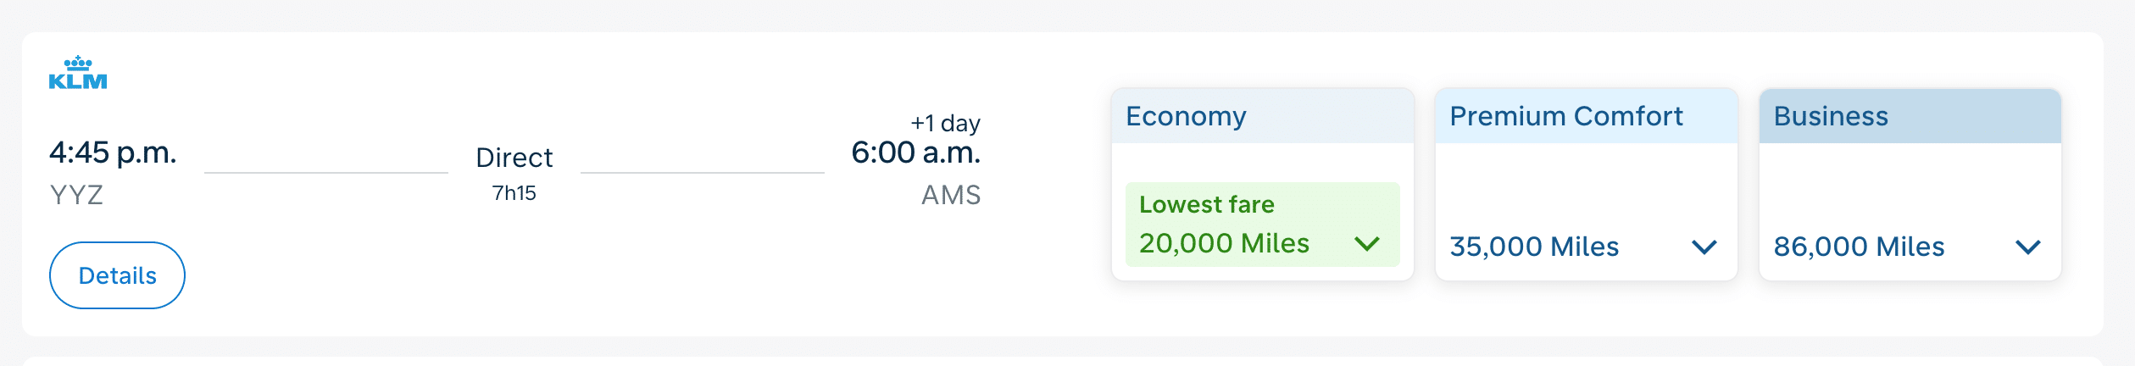Click the 4:45 p.m. departure time
This screenshot has height=366, width=2135.
point(113,152)
